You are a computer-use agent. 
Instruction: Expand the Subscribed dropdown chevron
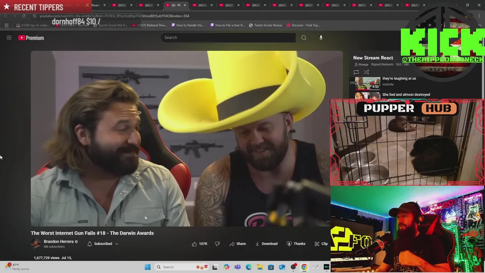pyautogui.click(x=117, y=244)
